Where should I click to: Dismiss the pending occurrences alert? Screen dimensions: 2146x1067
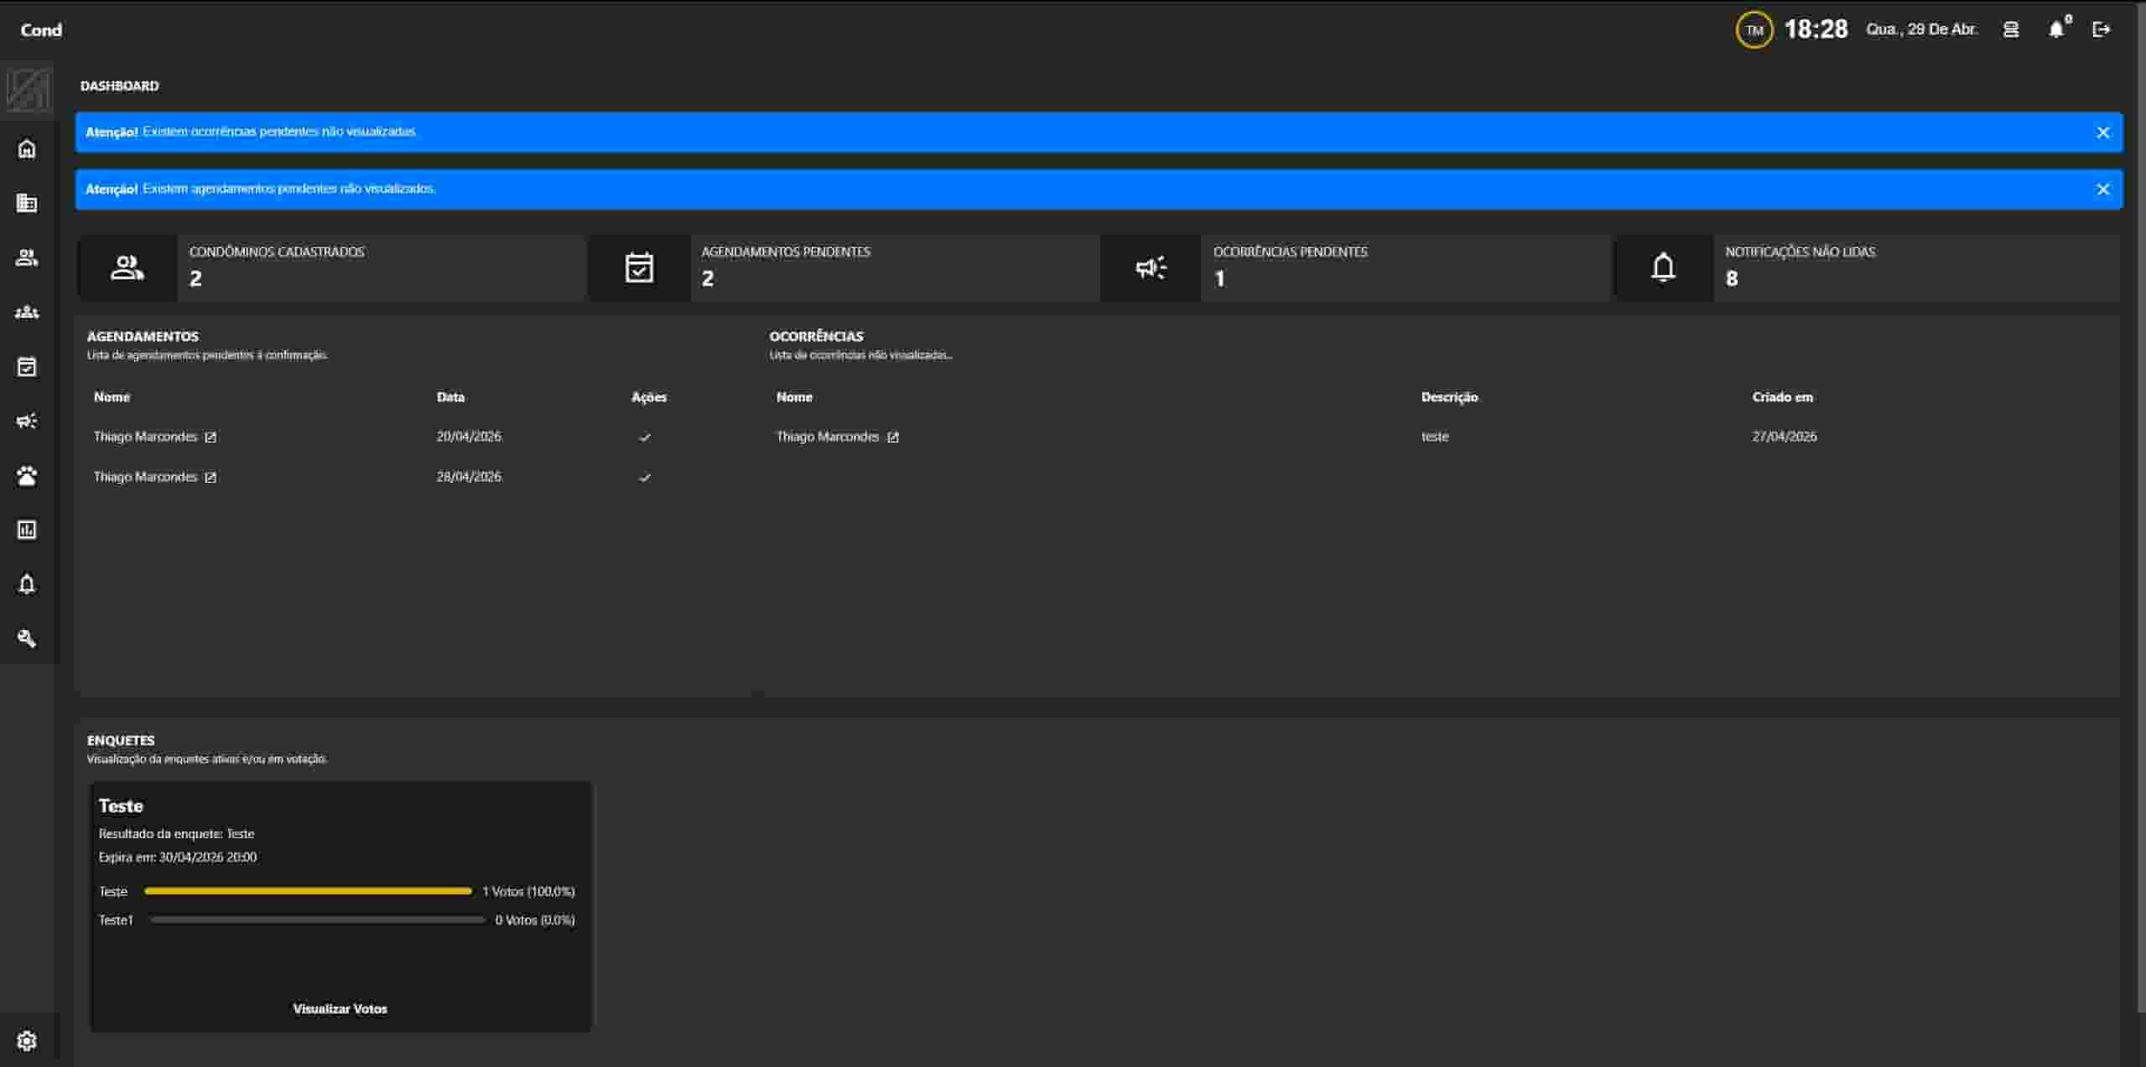pyautogui.click(x=2102, y=132)
